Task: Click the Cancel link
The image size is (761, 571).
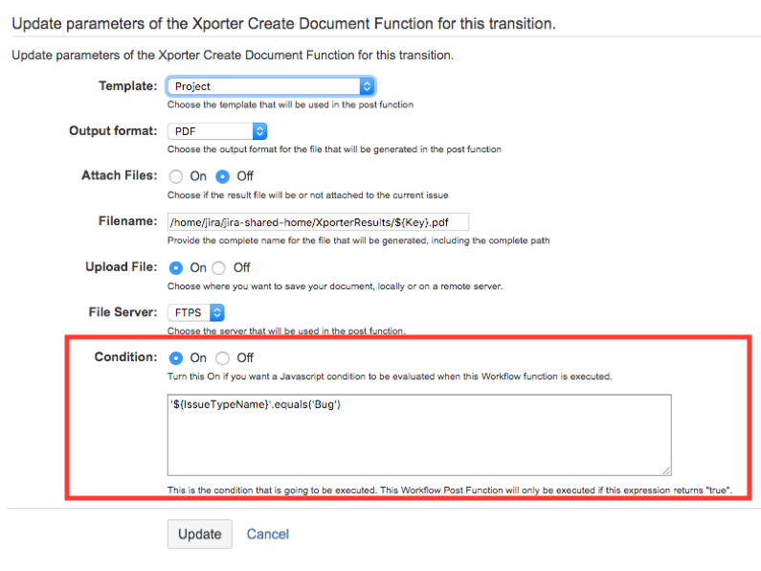Action: tap(268, 534)
